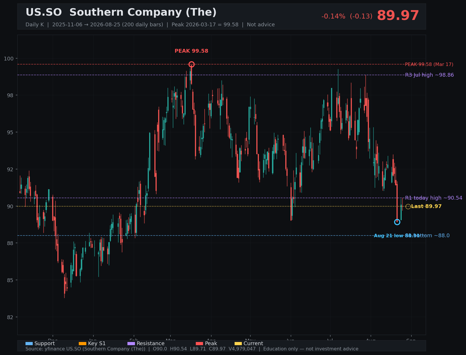Click the large red price 89.97 in the header
The width and height of the screenshot is (466, 355).
pos(398,16)
